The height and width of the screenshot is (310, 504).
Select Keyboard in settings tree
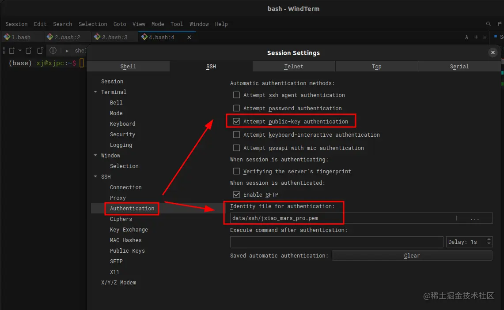point(122,124)
